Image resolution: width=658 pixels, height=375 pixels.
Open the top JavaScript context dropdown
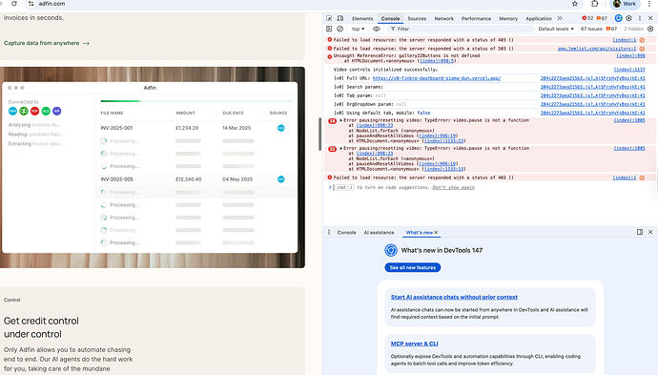click(358, 29)
